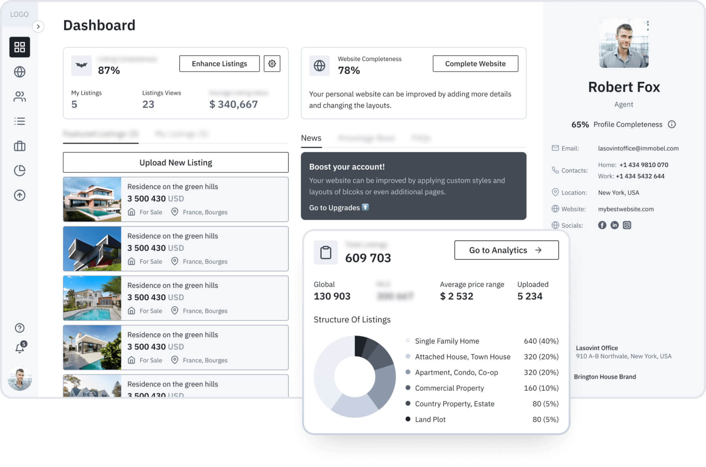Viewport: 706px width, 467px height.
Task: Open the Instagram icon under Socials
Action: point(627,225)
